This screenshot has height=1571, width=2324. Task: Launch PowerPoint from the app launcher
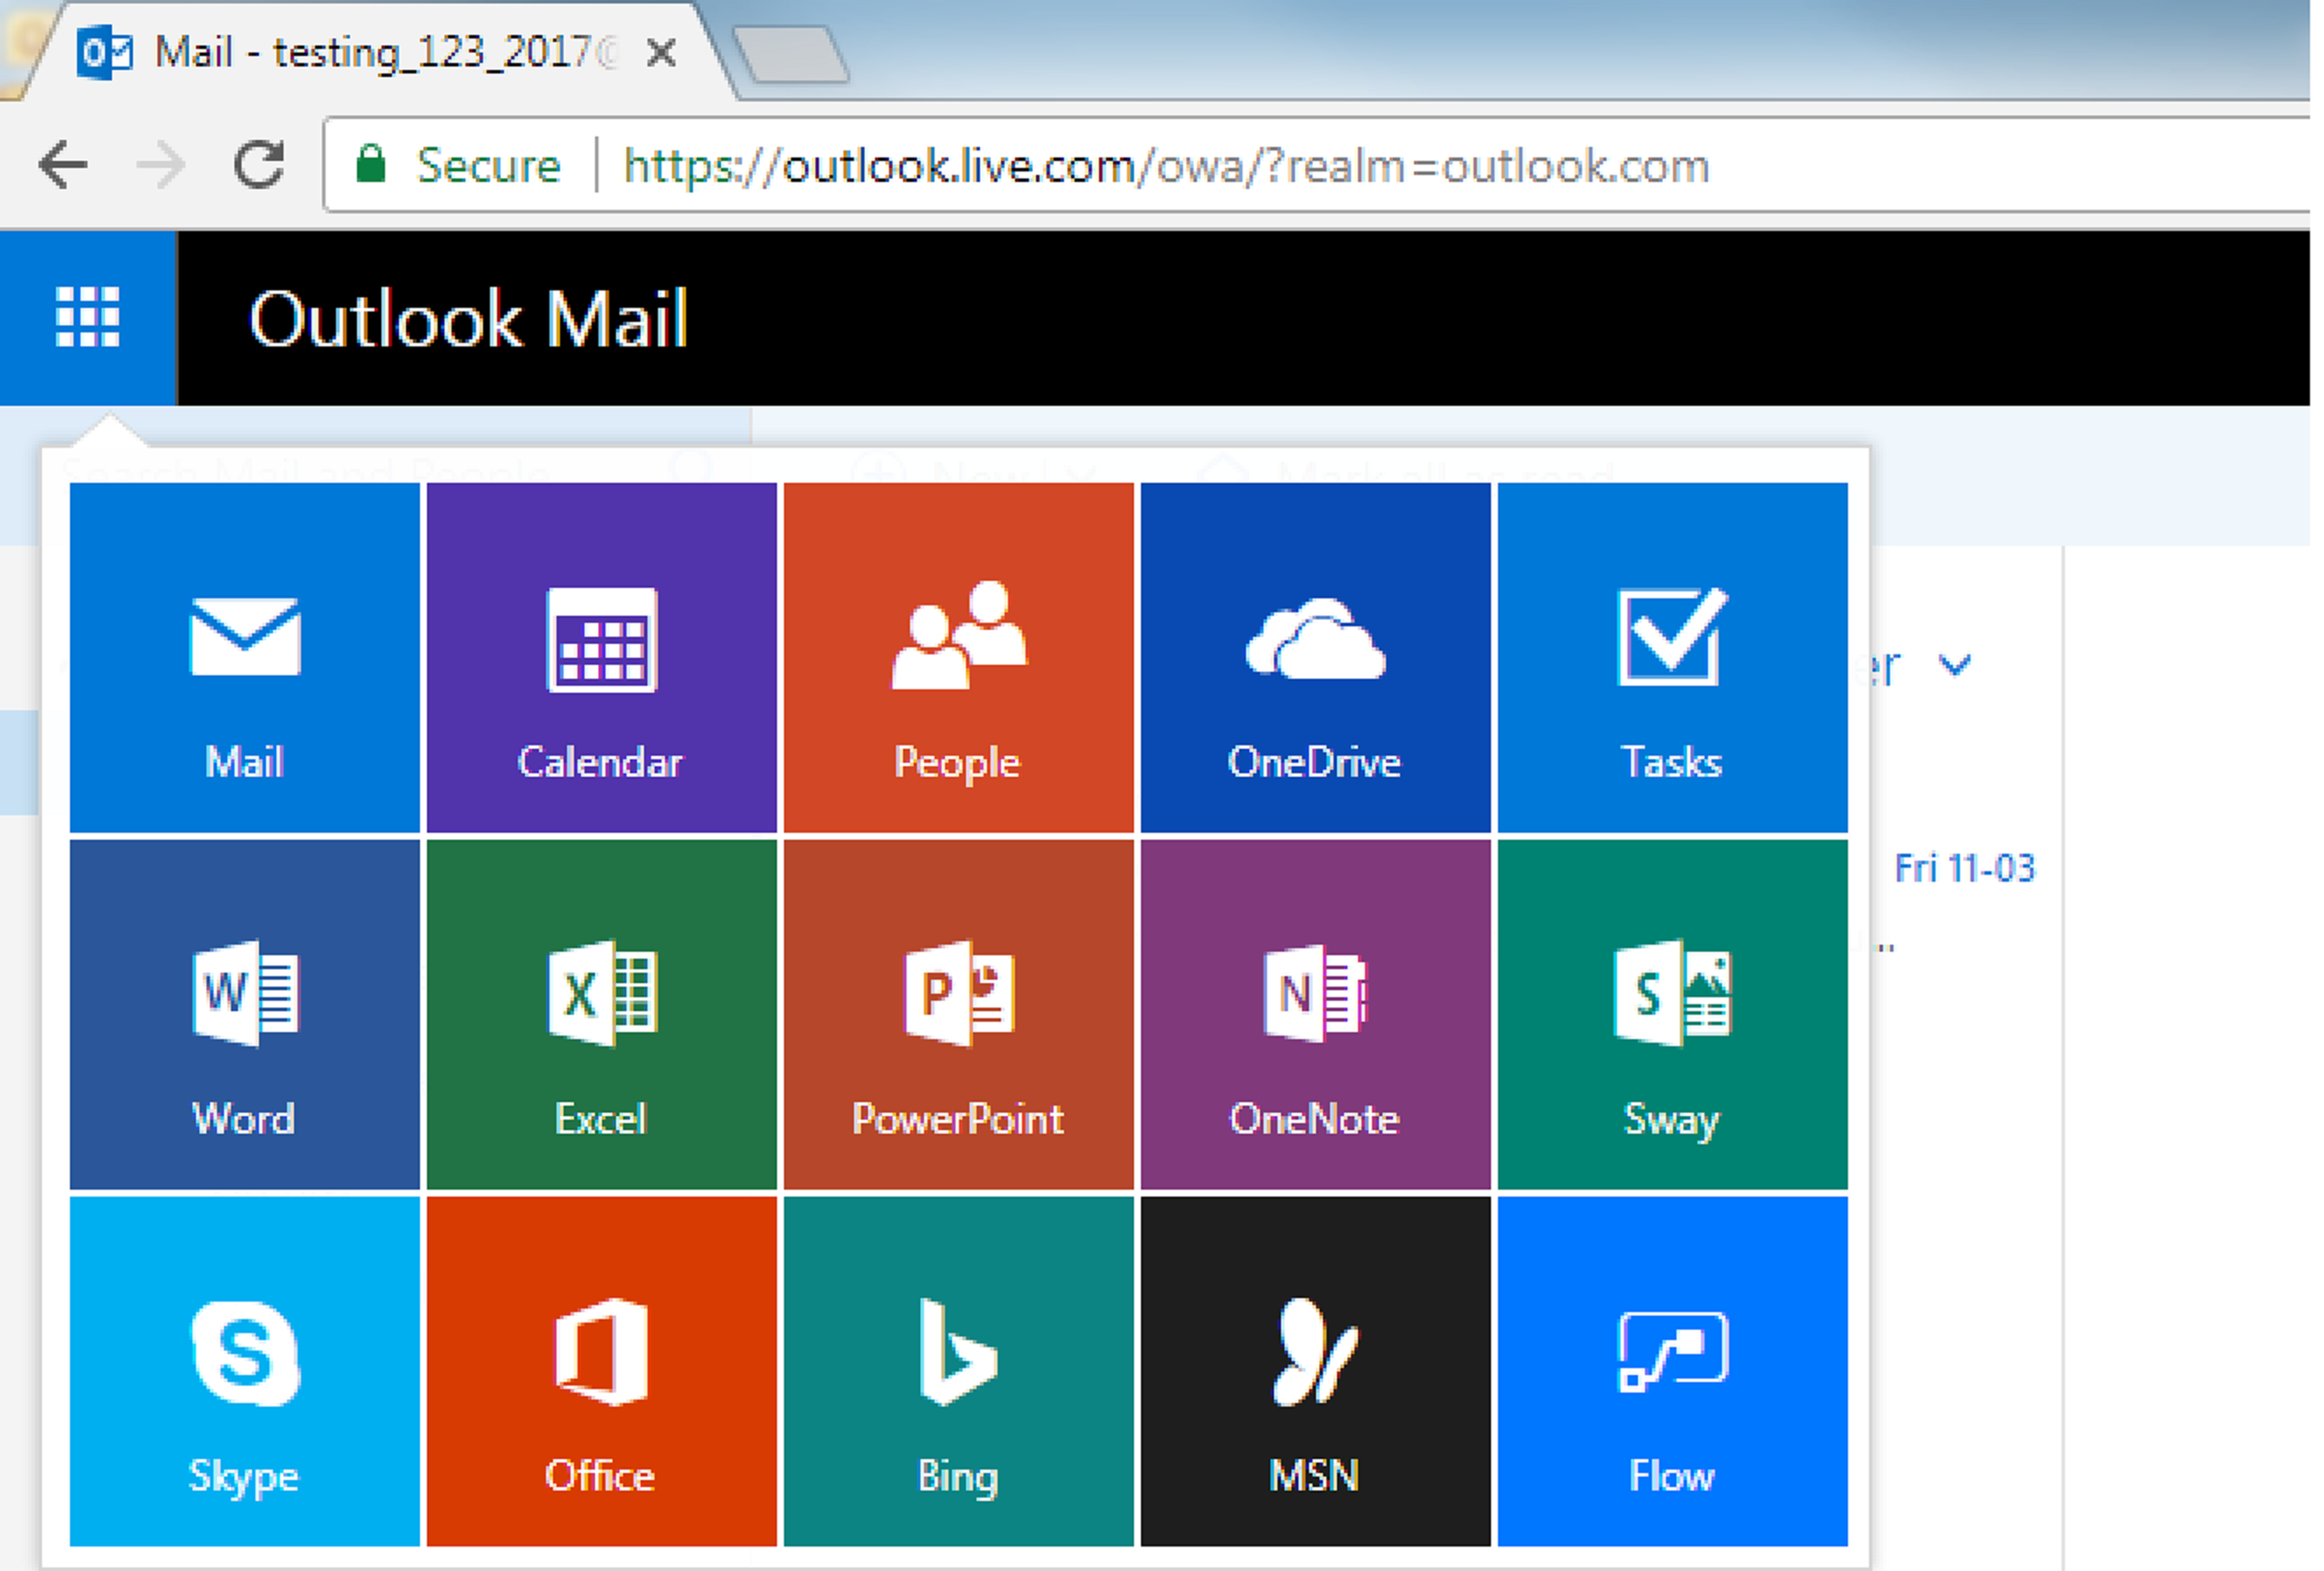(959, 1015)
